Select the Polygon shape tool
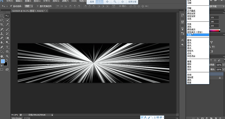225x119 pixels. tap(7, 51)
